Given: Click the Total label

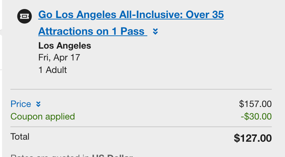Looking at the screenshot, I should (20, 137).
